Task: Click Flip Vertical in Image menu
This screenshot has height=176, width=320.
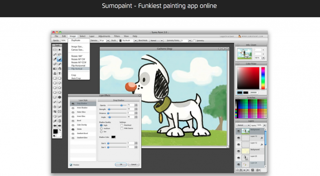Action: point(77,69)
